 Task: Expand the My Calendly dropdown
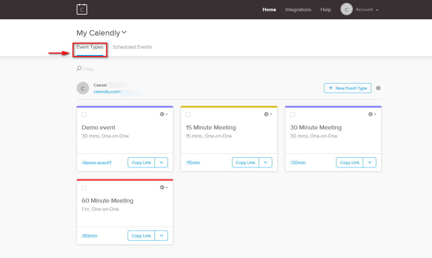click(x=124, y=32)
